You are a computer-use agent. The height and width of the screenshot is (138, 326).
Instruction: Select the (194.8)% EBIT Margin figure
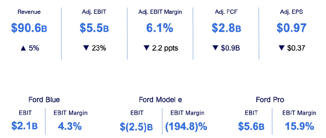[x=186, y=127]
